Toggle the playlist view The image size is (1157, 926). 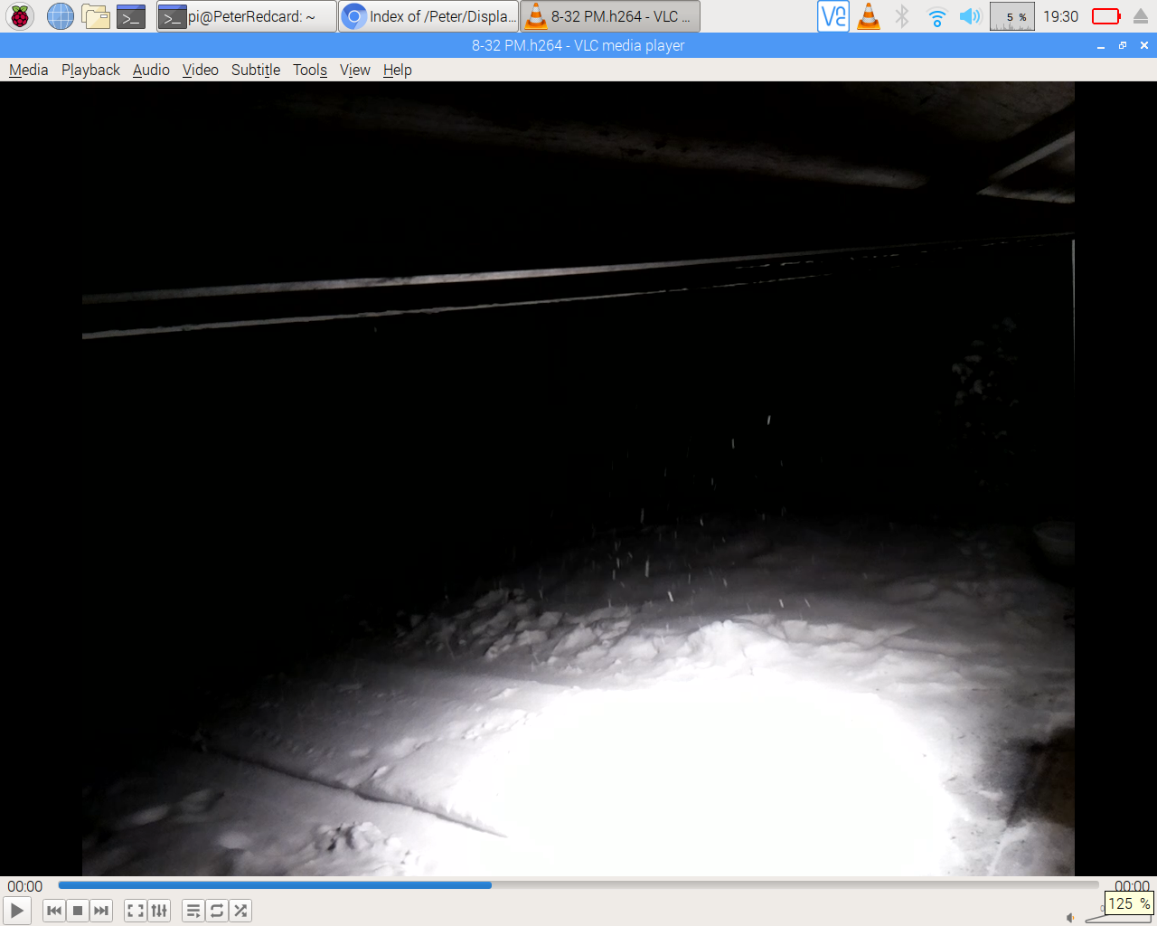click(193, 911)
